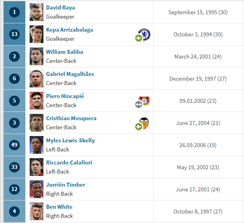Open Kepa Arrizabalaga's profile link

(69, 30)
